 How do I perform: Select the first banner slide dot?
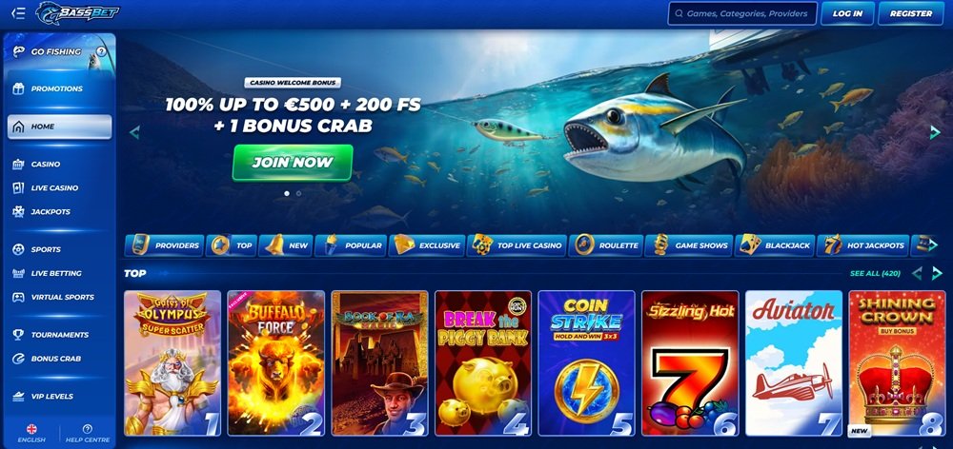[x=287, y=193]
